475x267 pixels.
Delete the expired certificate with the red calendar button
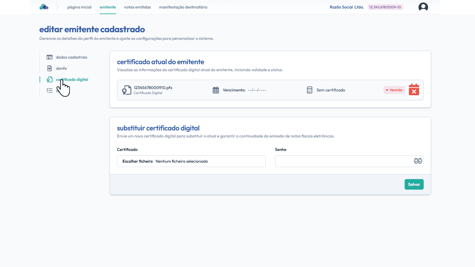tap(414, 90)
